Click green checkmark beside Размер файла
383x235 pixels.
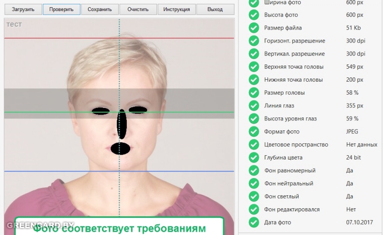254,28
